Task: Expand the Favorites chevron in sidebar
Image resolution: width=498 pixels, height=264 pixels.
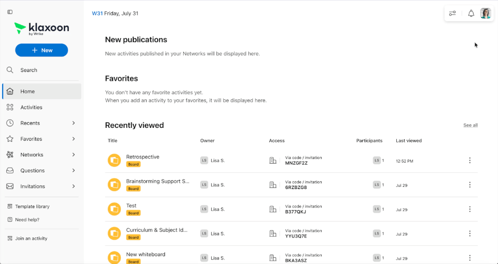Action: coord(73,139)
